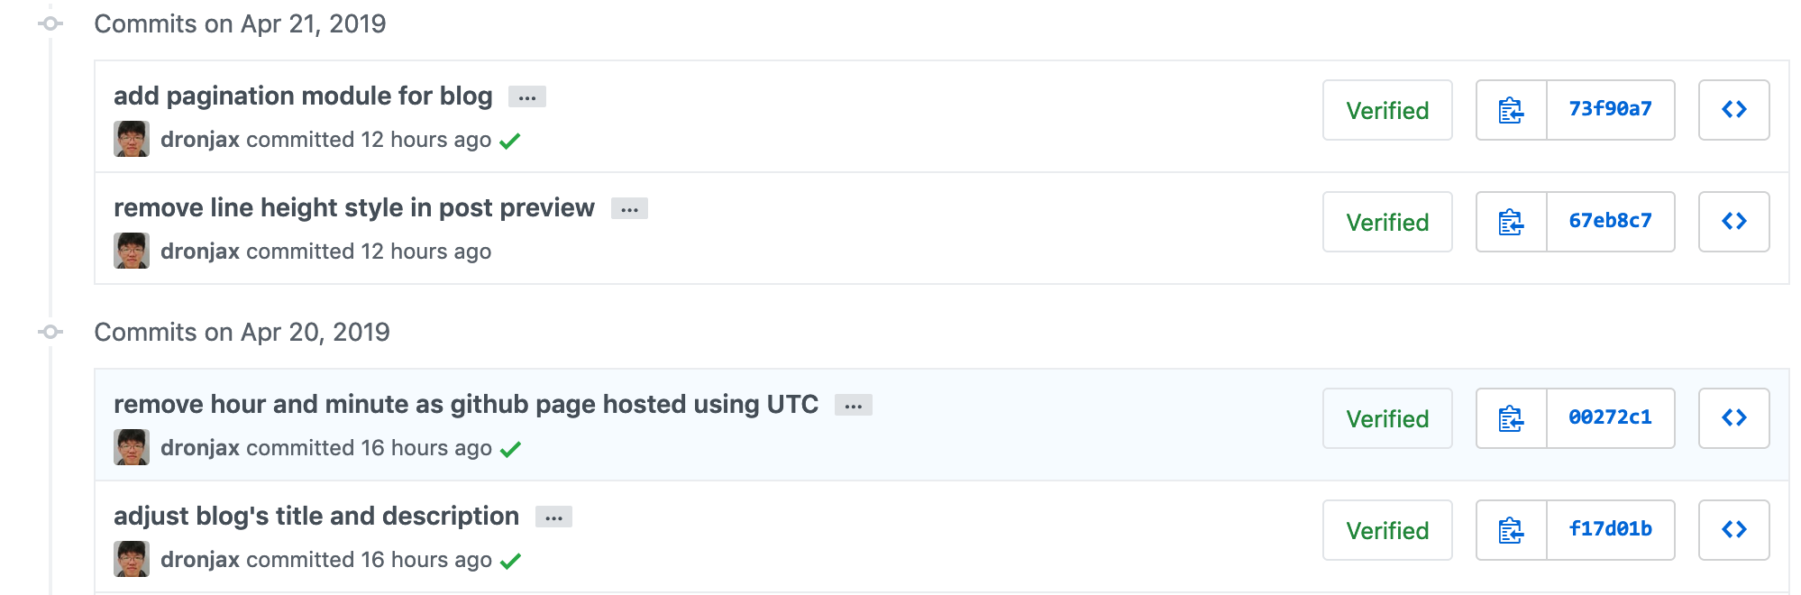Copy full SHA for commit 67eb8c7
The image size is (1801, 595).
[1511, 222]
